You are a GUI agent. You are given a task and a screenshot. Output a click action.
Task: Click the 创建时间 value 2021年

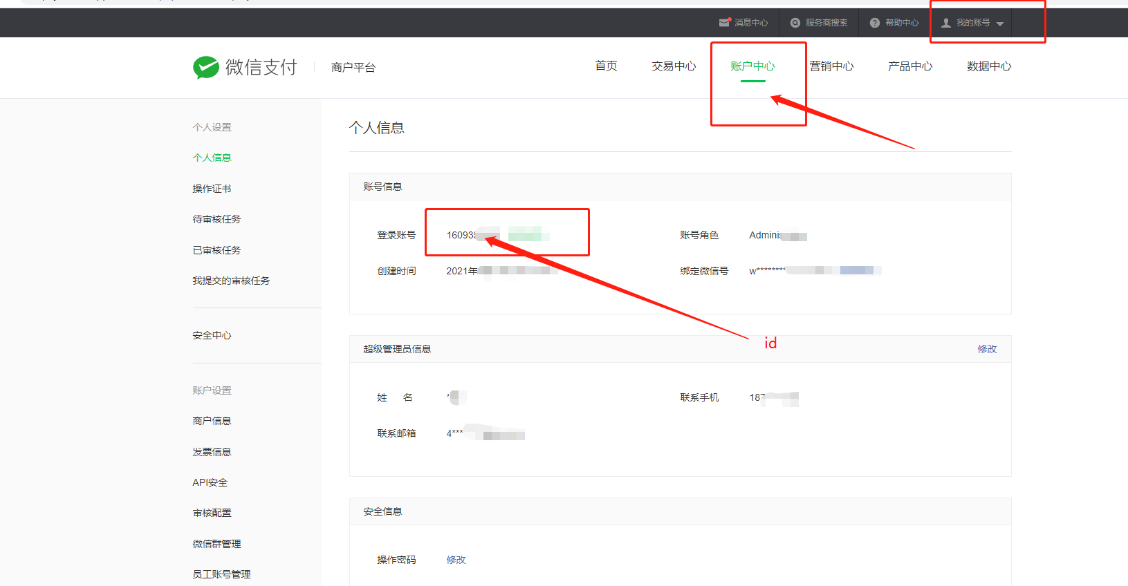pos(502,271)
